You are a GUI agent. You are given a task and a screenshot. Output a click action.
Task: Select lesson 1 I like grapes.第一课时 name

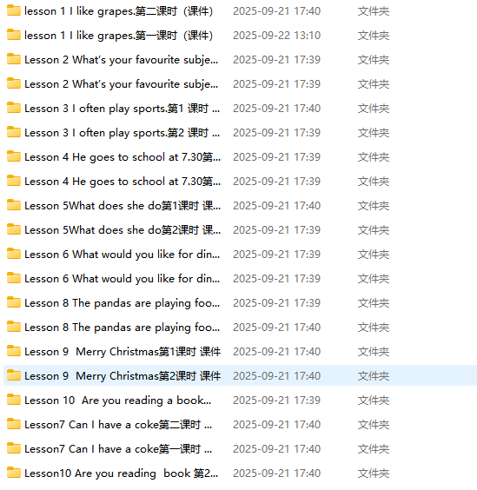coord(119,36)
